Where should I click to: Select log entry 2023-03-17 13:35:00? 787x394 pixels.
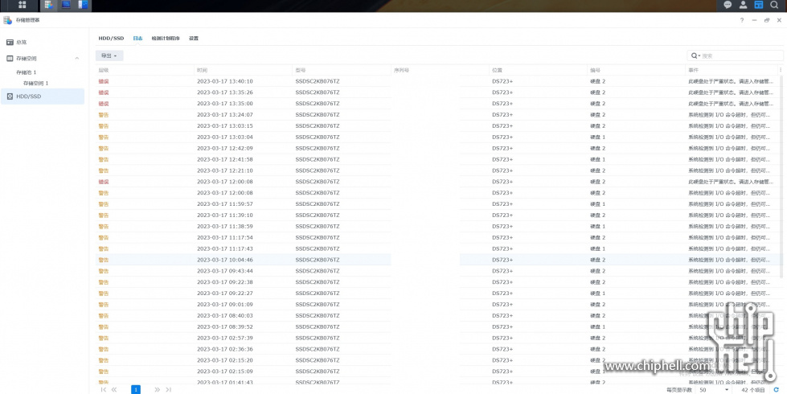437,104
